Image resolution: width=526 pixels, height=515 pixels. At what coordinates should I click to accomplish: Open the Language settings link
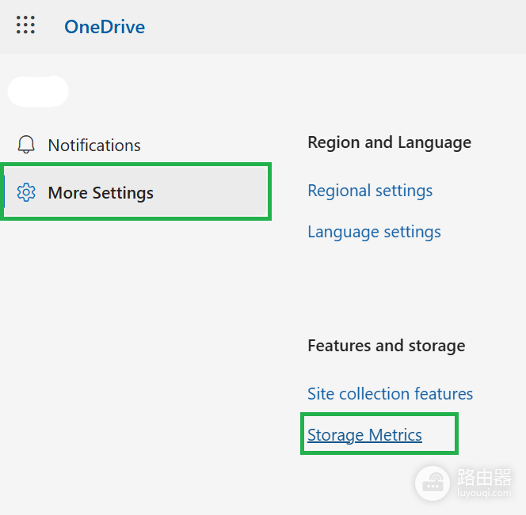pos(374,232)
